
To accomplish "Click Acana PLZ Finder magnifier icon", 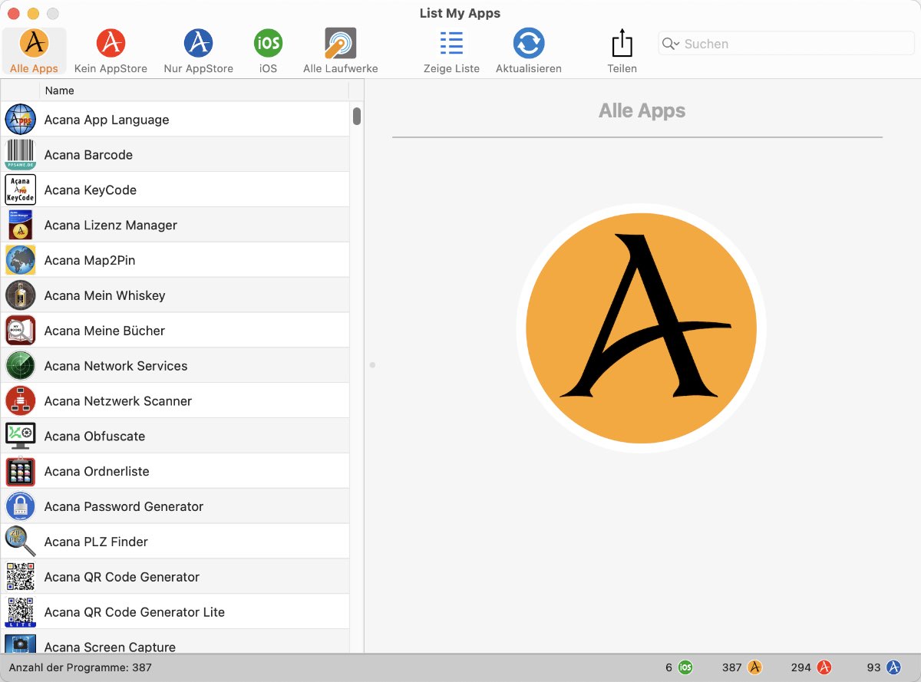I will pyautogui.click(x=21, y=542).
